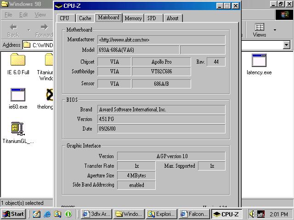Switch to the Memory tab
Viewport: 294px width, 220px height.
[x=133, y=18]
